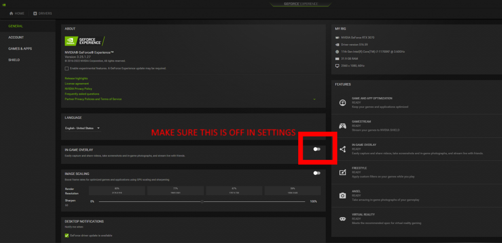Click the Sharpen slider handle
This screenshot has height=243, width=502.
pyautogui.click(x=202, y=201)
